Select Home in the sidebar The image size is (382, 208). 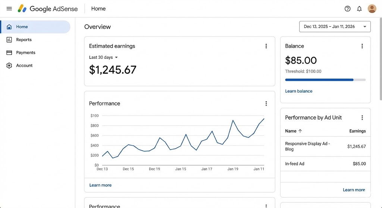pos(22,27)
